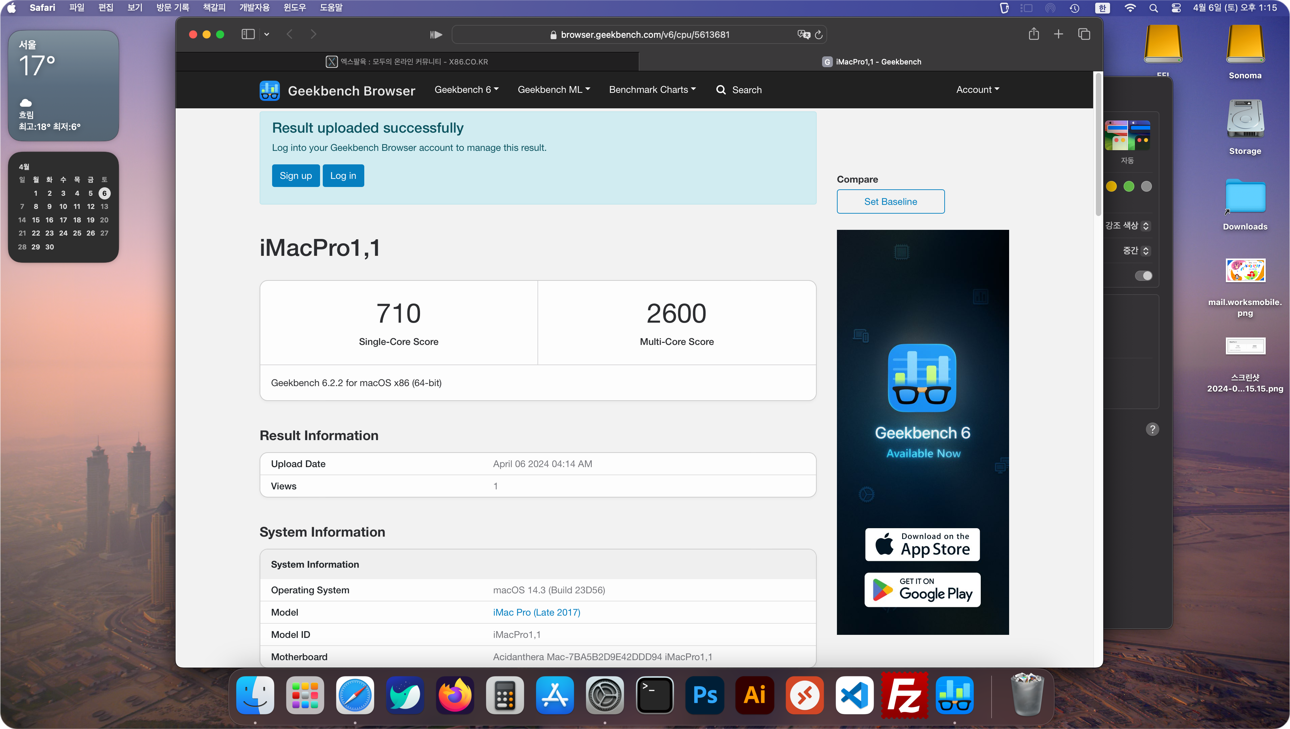Open App Store from the Dock
The width and height of the screenshot is (1290, 729).
click(555, 695)
